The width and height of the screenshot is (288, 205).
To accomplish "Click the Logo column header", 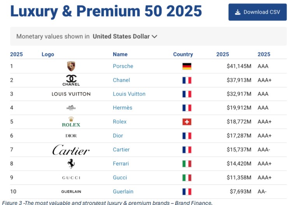I will pos(48,54).
